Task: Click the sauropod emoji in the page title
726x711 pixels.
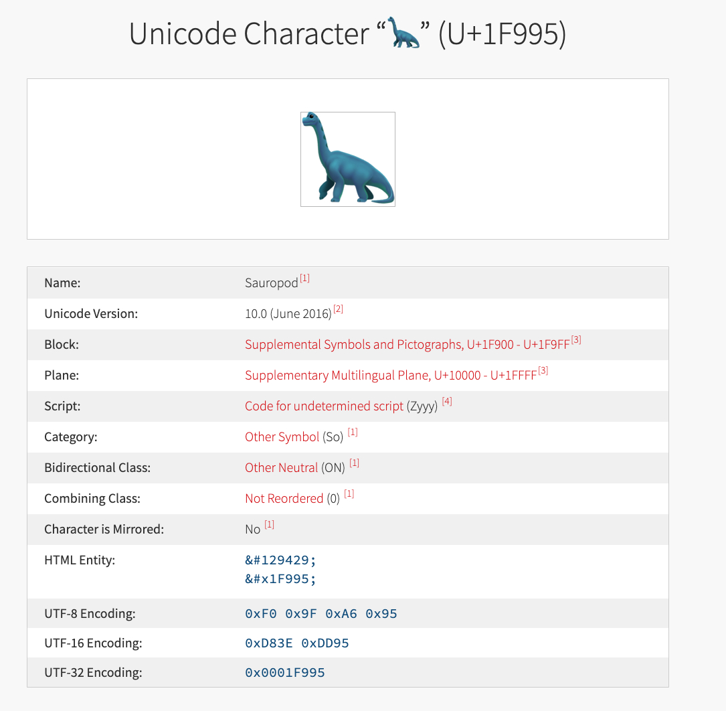Action: [x=403, y=34]
